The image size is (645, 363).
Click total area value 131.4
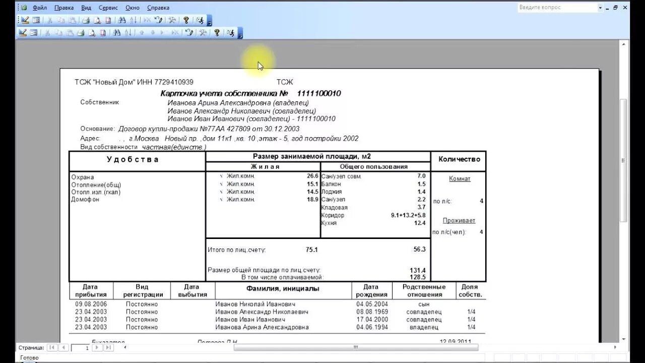click(418, 270)
